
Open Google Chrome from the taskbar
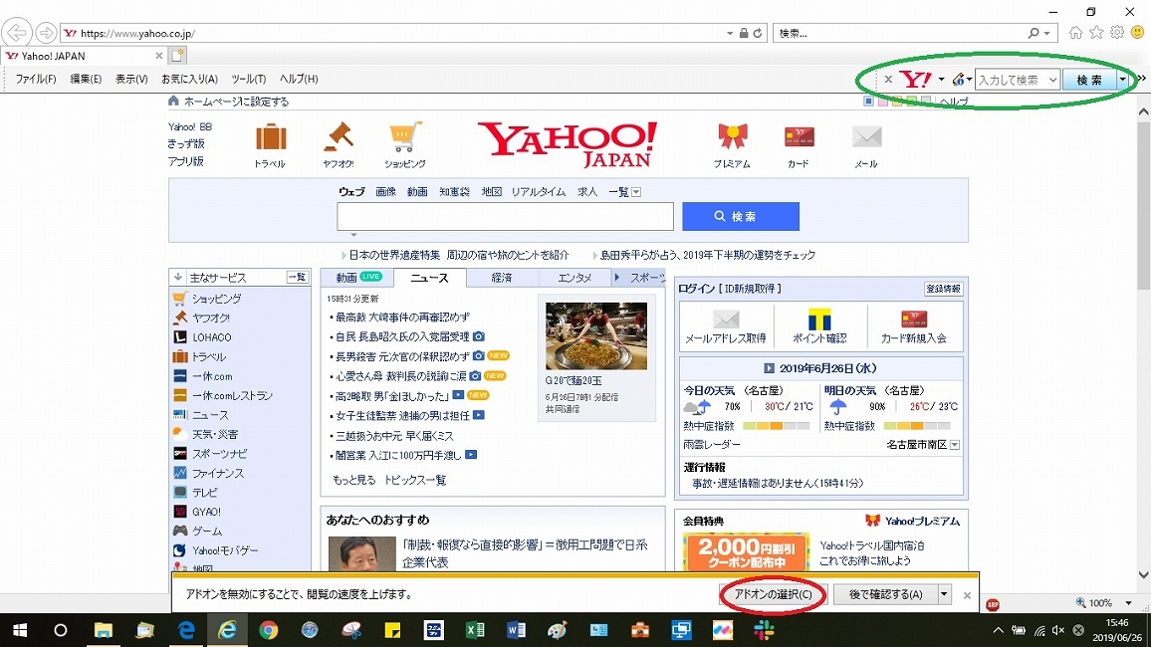point(269,630)
